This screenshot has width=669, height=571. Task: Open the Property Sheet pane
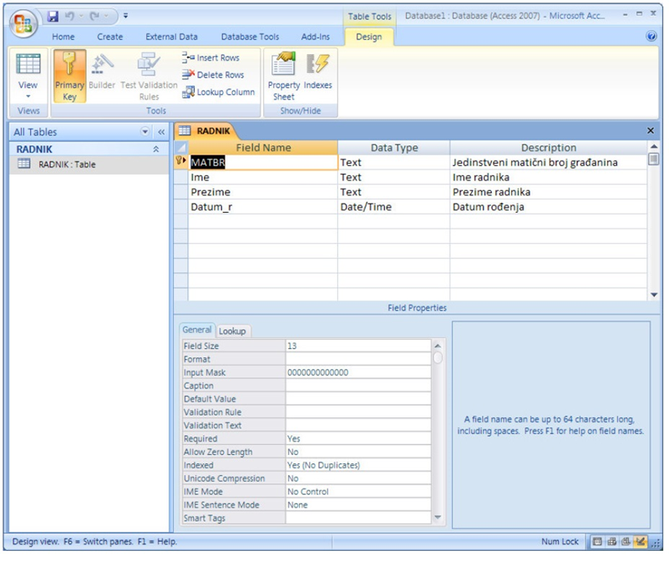pos(284,77)
